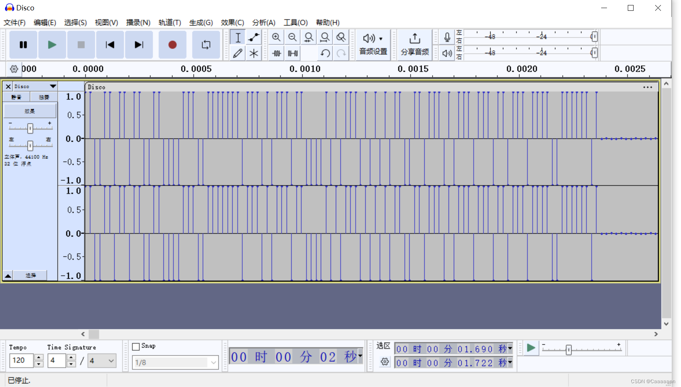
Task: Click the Zoom In magnifier
Action: click(276, 37)
